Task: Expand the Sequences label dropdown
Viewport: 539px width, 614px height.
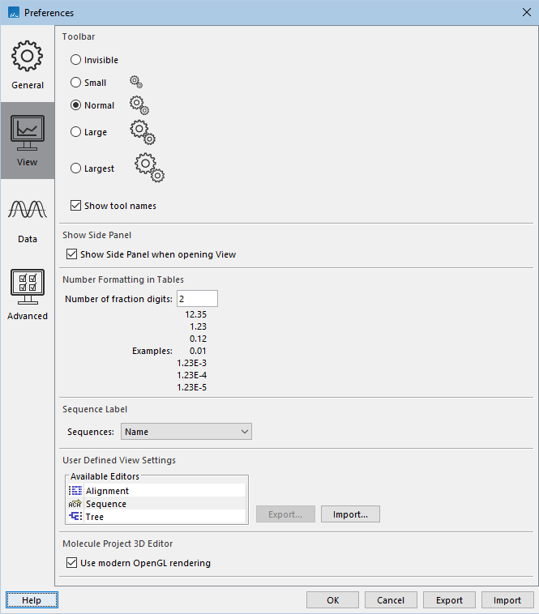Action: click(x=186, y=432)
